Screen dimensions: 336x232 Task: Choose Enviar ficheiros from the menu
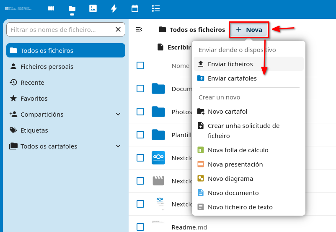click(230, 64)
